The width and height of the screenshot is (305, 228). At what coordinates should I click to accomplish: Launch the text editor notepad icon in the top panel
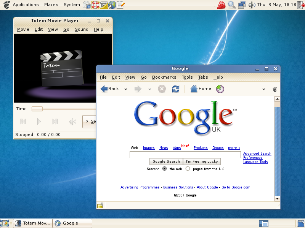click(120, 5)
